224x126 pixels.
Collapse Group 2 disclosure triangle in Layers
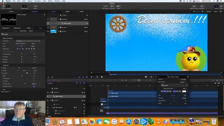58,19
